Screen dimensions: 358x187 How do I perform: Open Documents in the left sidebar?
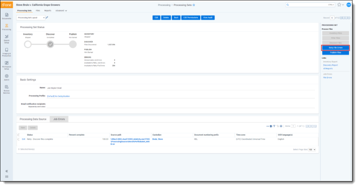pos(7,16)
